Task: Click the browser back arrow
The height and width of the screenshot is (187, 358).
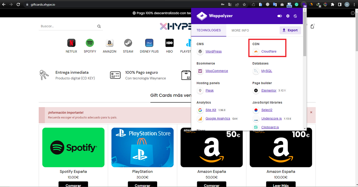Action: click(x=4, y=4)
